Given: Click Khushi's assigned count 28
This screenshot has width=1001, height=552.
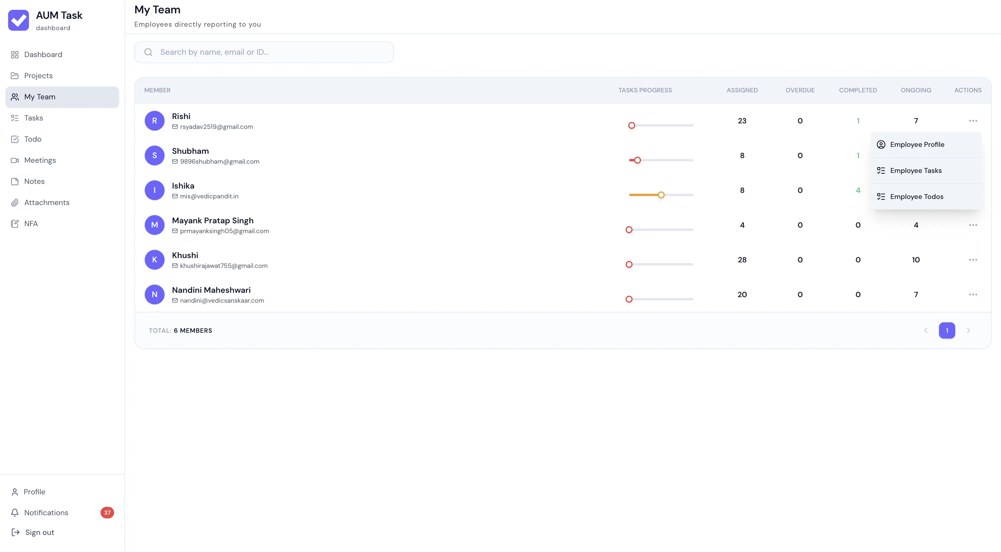Looking at the screenshot, I should [742, 260].
